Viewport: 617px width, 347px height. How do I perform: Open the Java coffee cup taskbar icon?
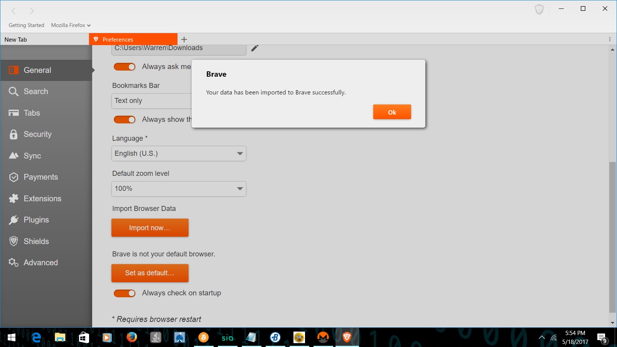point(155,338)
